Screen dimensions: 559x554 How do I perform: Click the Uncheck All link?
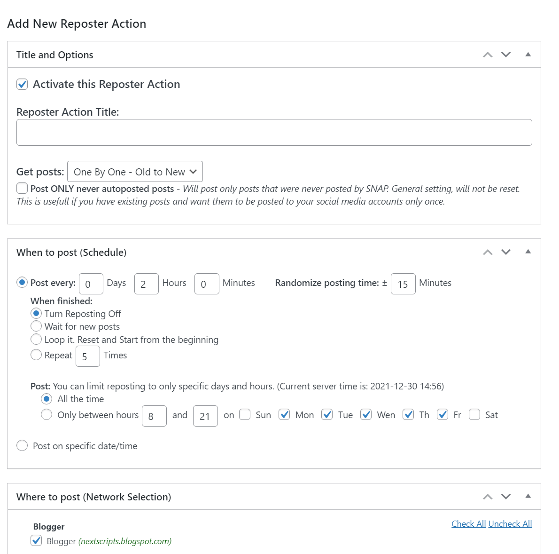[510, 524]
